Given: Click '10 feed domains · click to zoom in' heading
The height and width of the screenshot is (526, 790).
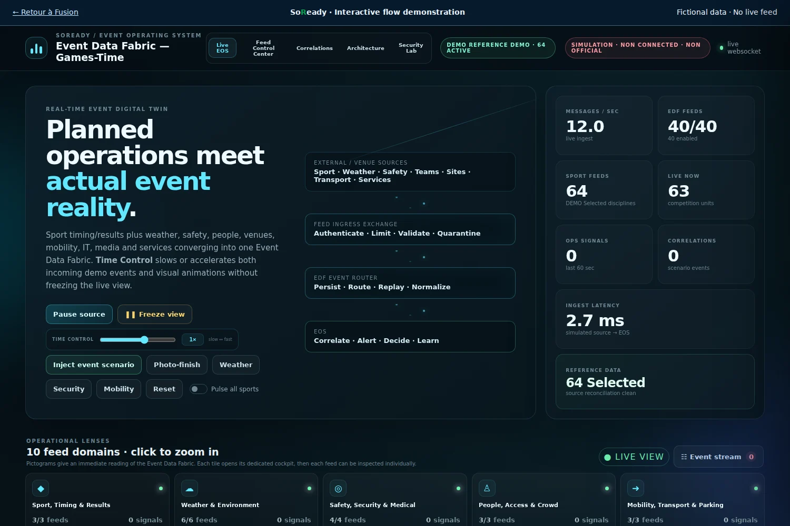Looking at the screenshot, I should [122, 452].
